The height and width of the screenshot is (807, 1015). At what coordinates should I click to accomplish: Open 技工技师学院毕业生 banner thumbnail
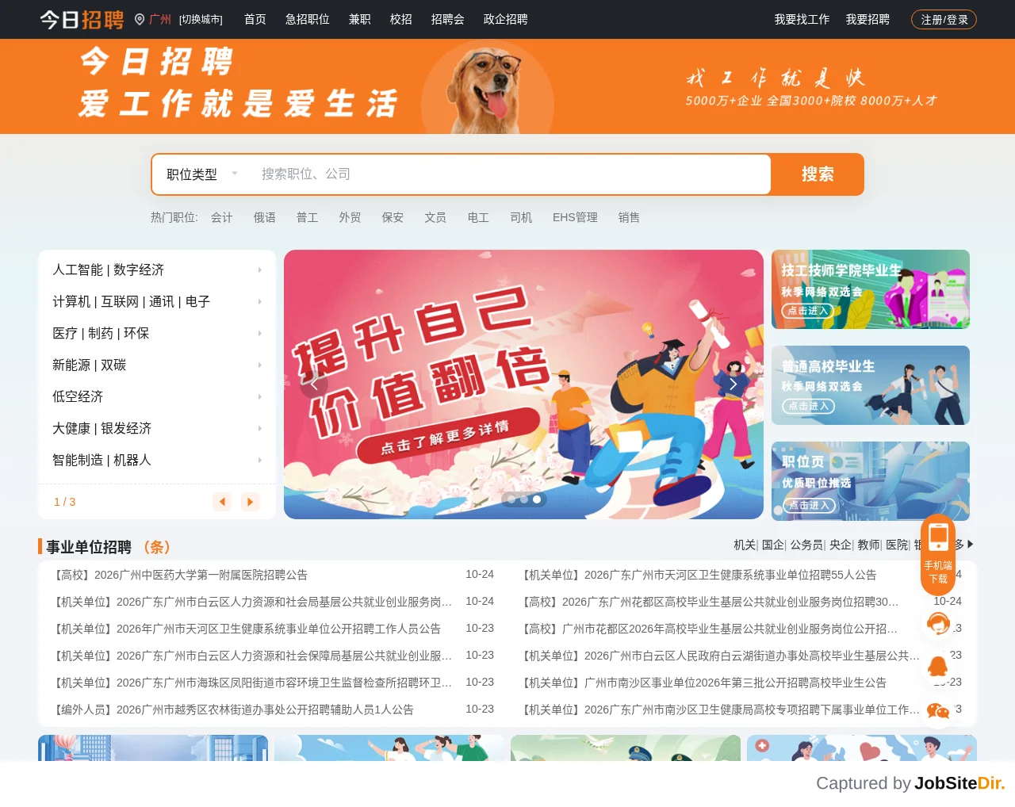871,289
